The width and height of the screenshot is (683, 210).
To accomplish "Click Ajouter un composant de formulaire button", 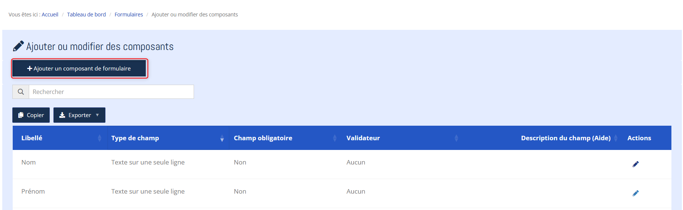I will 79,69.
